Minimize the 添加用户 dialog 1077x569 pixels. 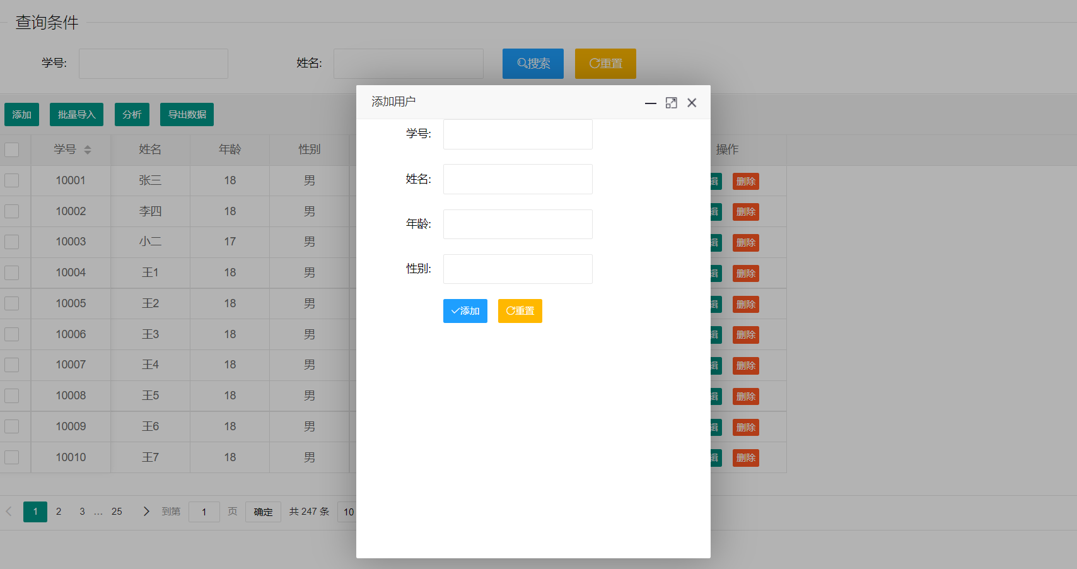tap(650, 103)
